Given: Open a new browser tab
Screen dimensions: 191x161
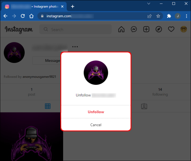Looking at the screenshot, I should [x=73, y=6].
